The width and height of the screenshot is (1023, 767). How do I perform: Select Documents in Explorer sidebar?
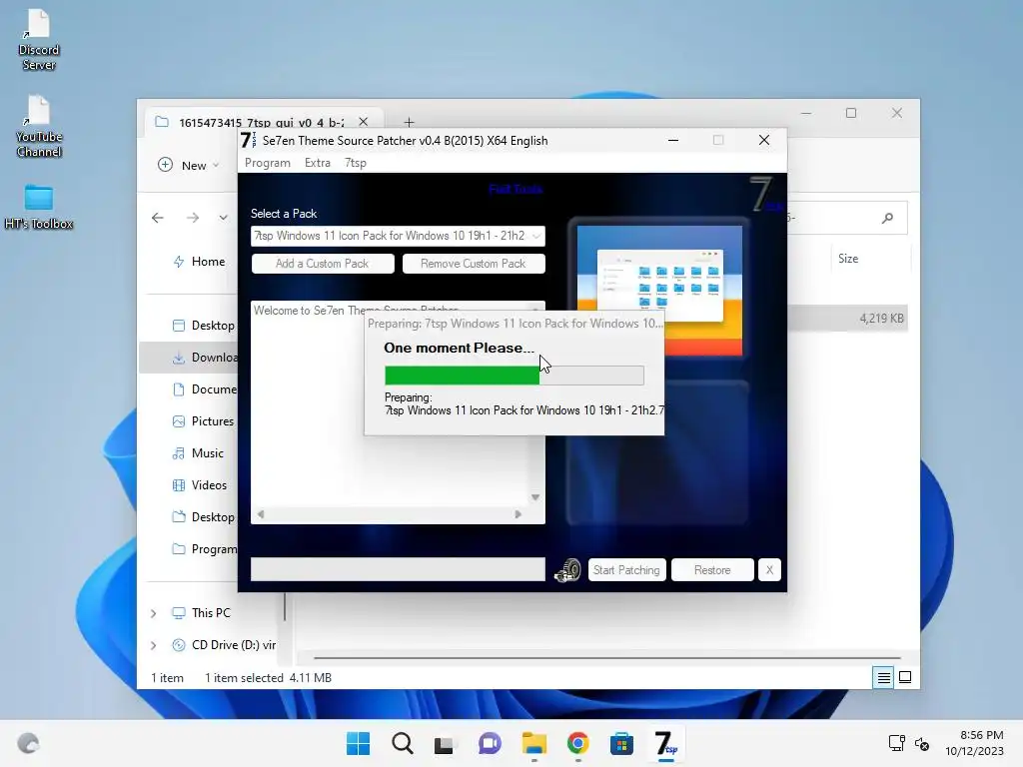tap(204, 389)
